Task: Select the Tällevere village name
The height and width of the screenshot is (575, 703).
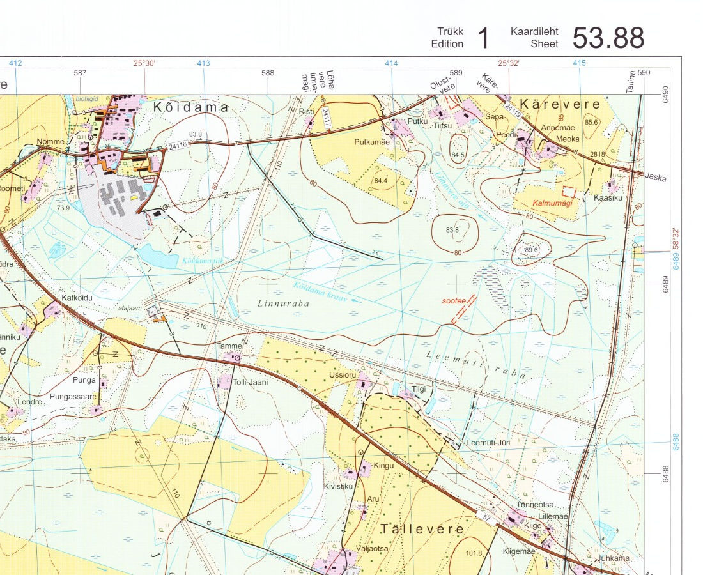Action: point(422,529)
